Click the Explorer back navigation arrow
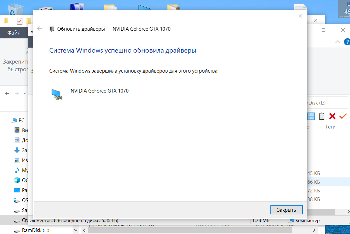 coord(7,94)
